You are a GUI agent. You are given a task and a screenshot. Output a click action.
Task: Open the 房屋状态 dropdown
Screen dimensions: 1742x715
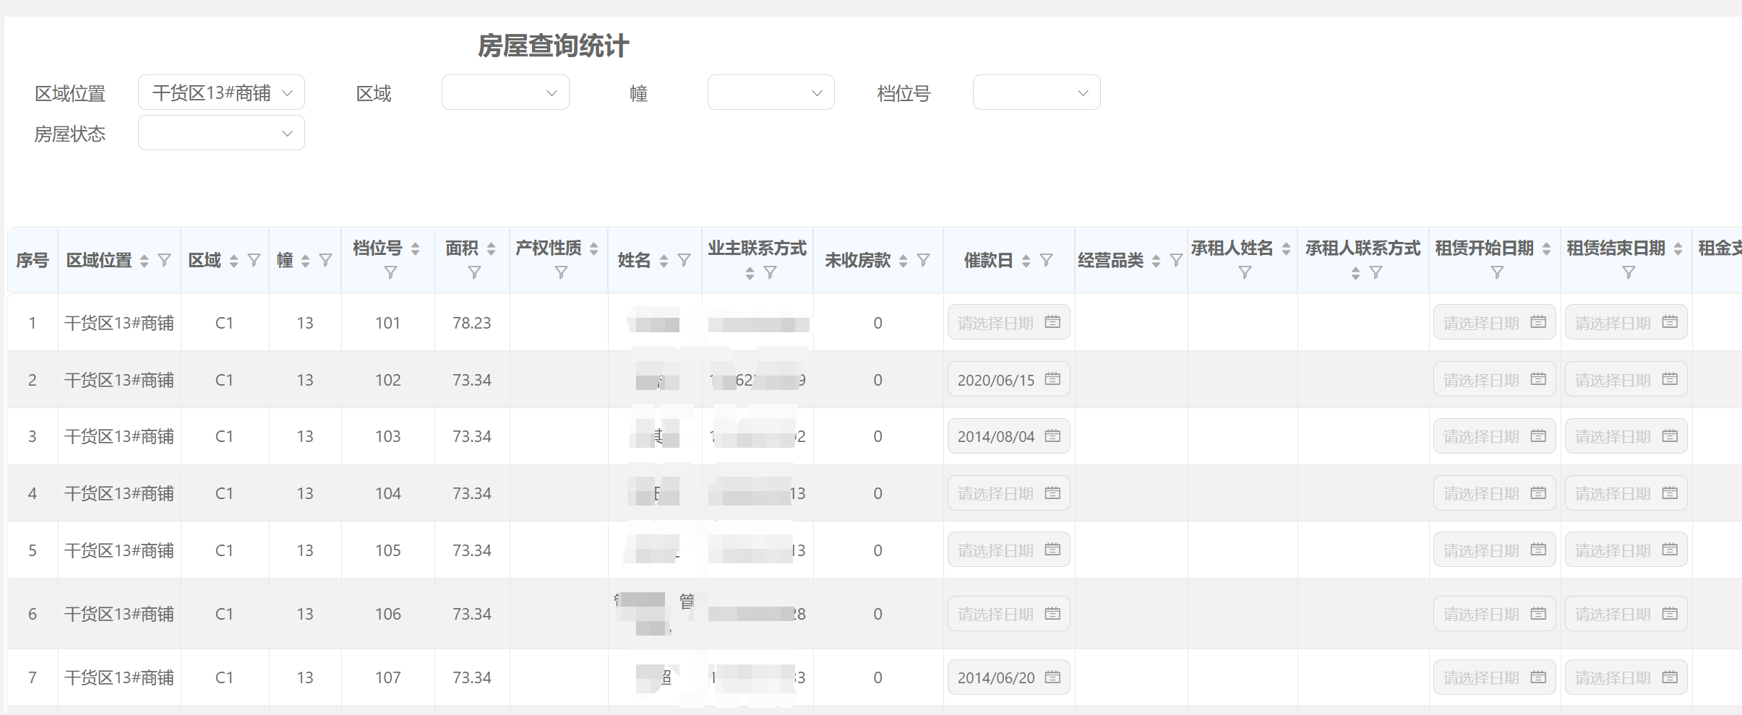(221, 133)
